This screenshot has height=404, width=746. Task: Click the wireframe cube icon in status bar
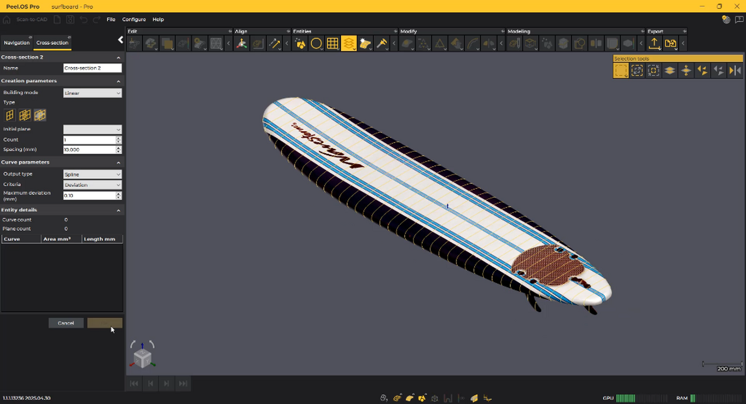point(435,398)
